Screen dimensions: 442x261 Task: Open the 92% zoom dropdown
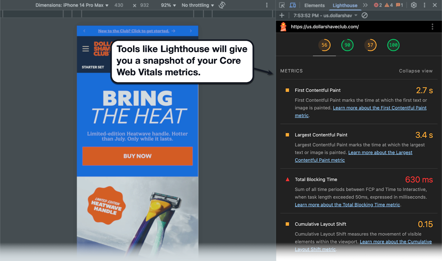pyautogui.click(x=168, y=5)
